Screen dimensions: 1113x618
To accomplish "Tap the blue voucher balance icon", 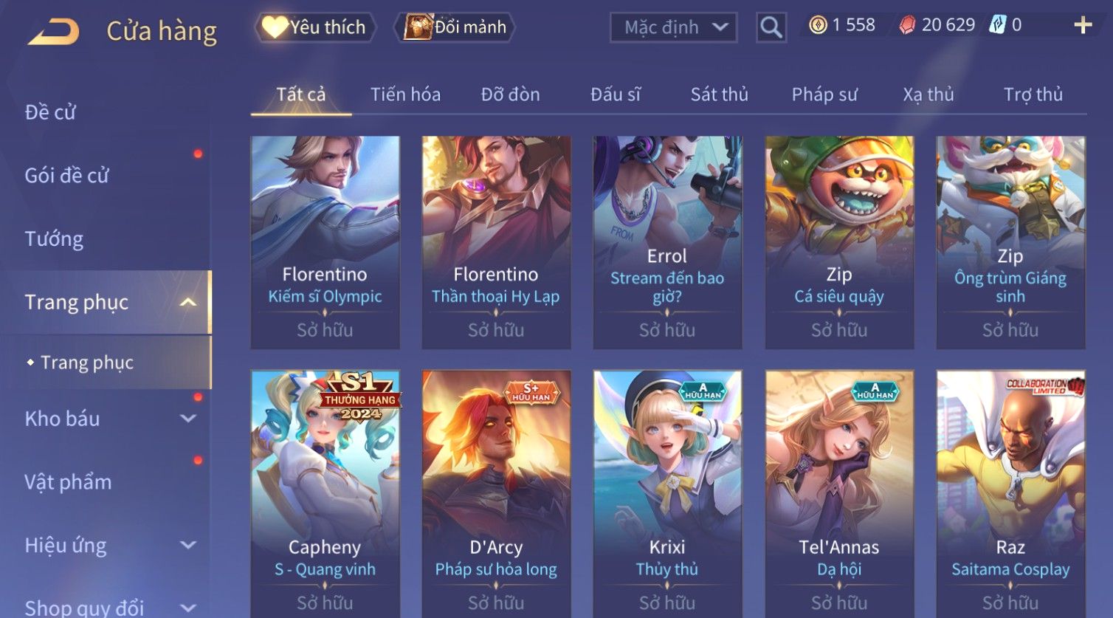I will pyautogui.click(x=998, y=25).
